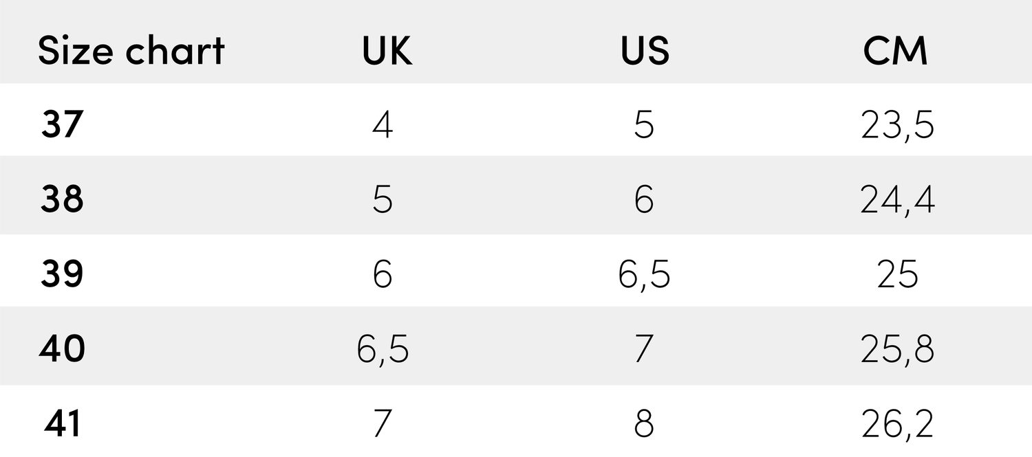Click the Size chart header label

pyautogui.click(x=131, y=51)
